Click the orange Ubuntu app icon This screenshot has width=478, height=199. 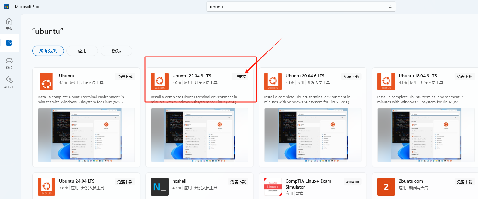click(x=46, y=81)
